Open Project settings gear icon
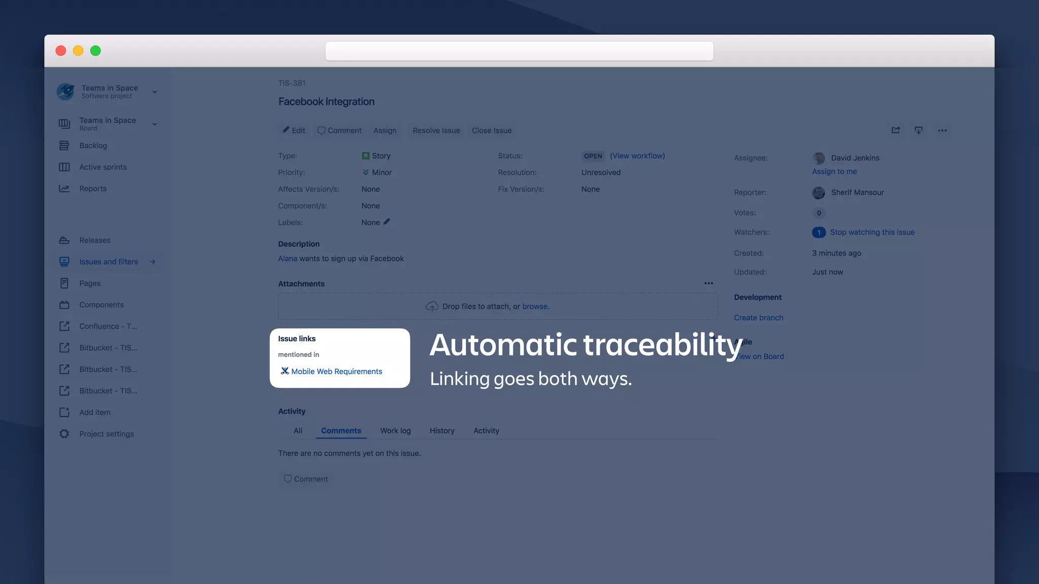This screenshot has width=1039, height=584. [x=64, y=434]
